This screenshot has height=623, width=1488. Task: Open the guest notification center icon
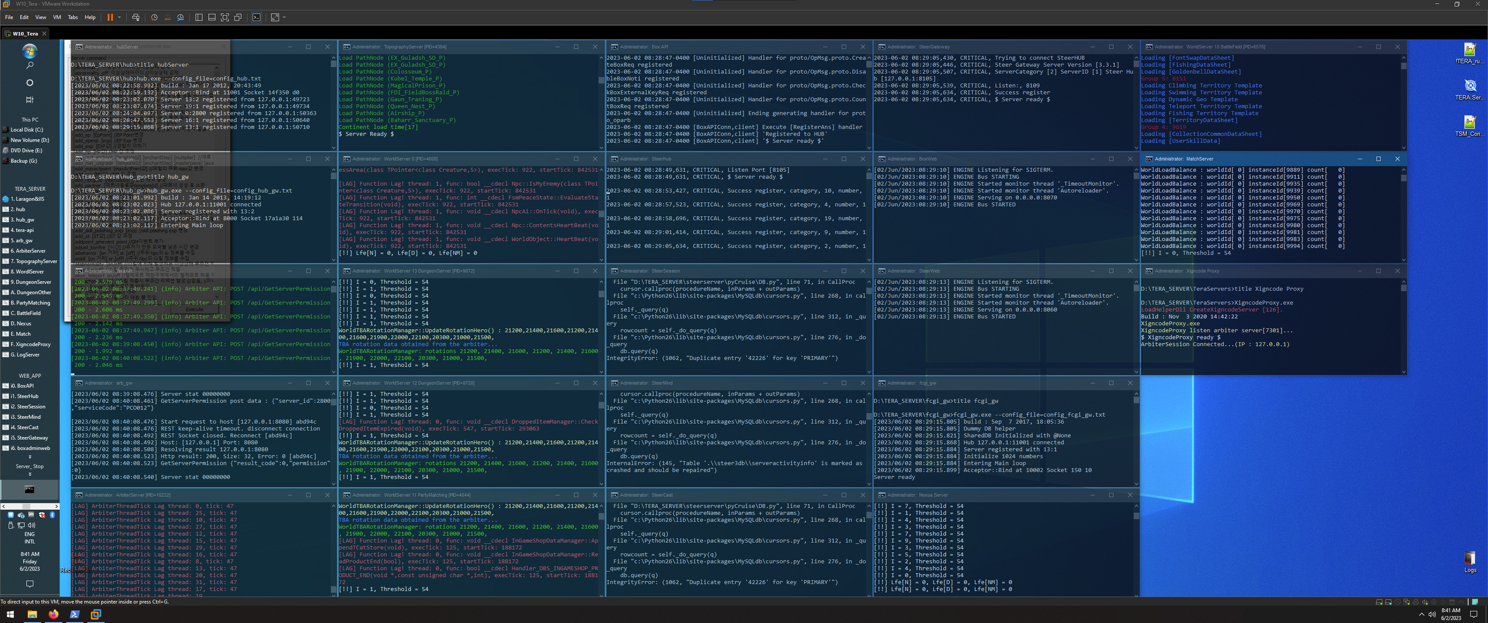(30, 584)
